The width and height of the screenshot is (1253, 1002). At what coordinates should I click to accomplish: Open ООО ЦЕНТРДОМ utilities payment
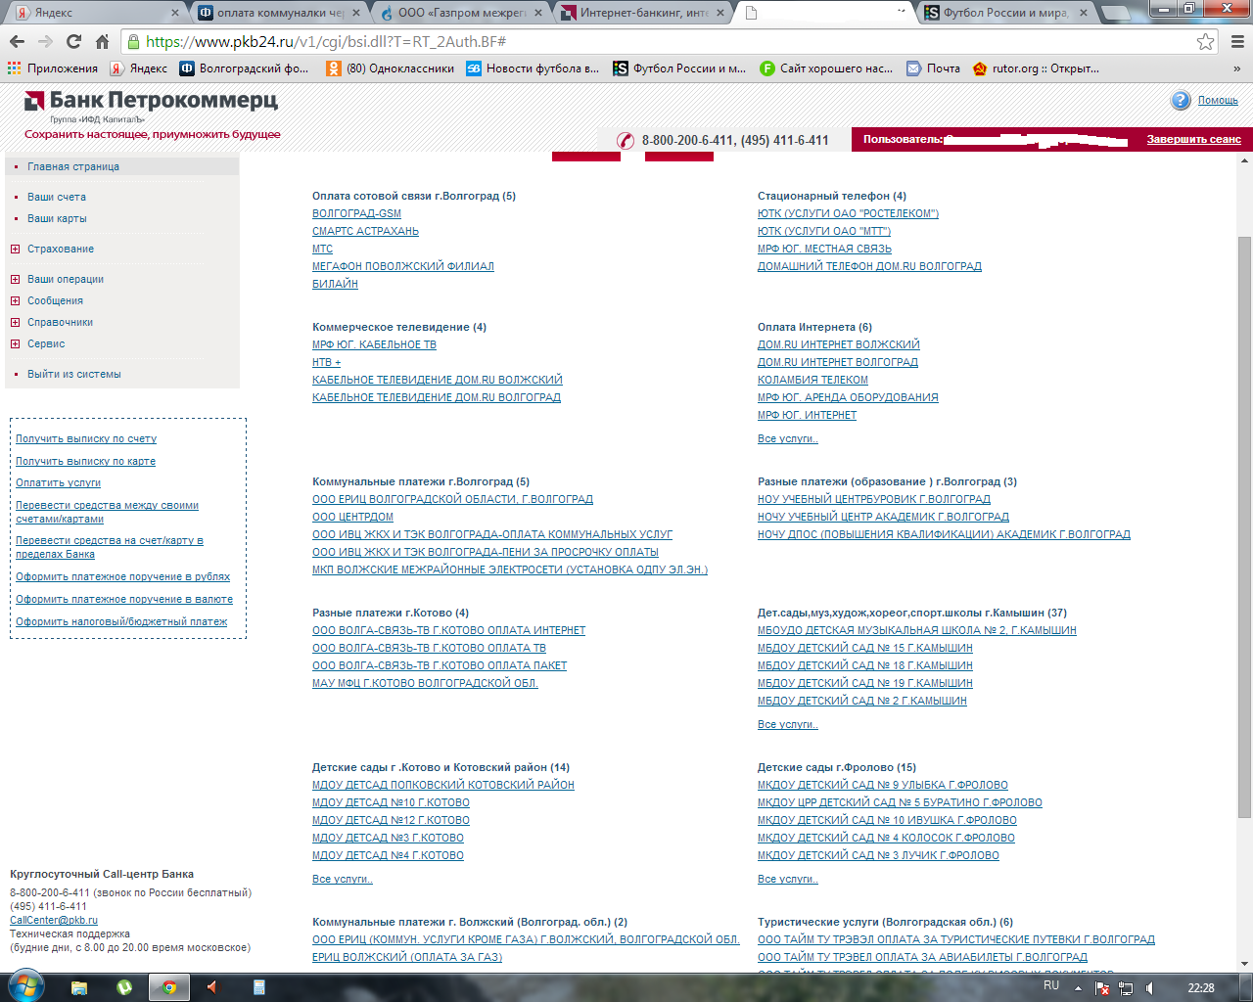(352, 517)
